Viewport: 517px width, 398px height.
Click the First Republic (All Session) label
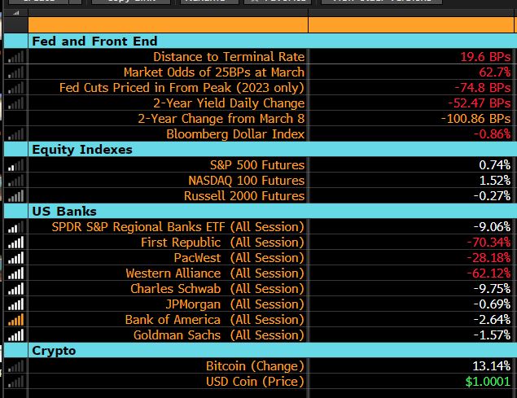coord(222,243)
